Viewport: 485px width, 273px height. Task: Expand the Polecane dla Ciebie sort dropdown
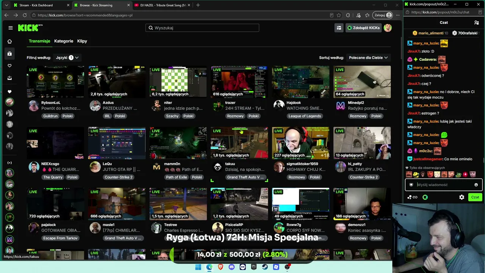click(x=368, y=58)
